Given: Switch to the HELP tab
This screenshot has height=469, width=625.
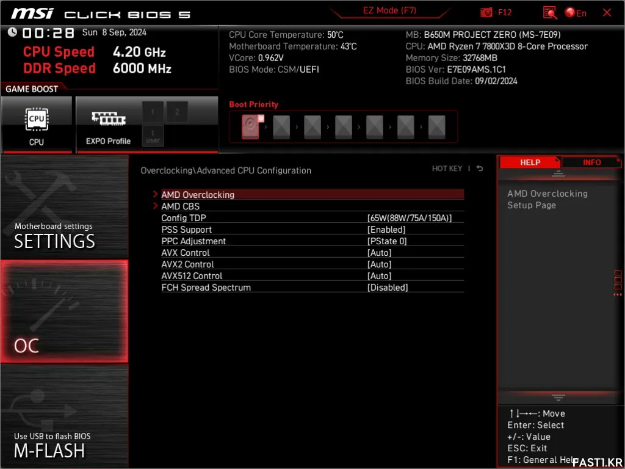Looking at the screenshot, I should pyautogui.click(x=530, y=162).
